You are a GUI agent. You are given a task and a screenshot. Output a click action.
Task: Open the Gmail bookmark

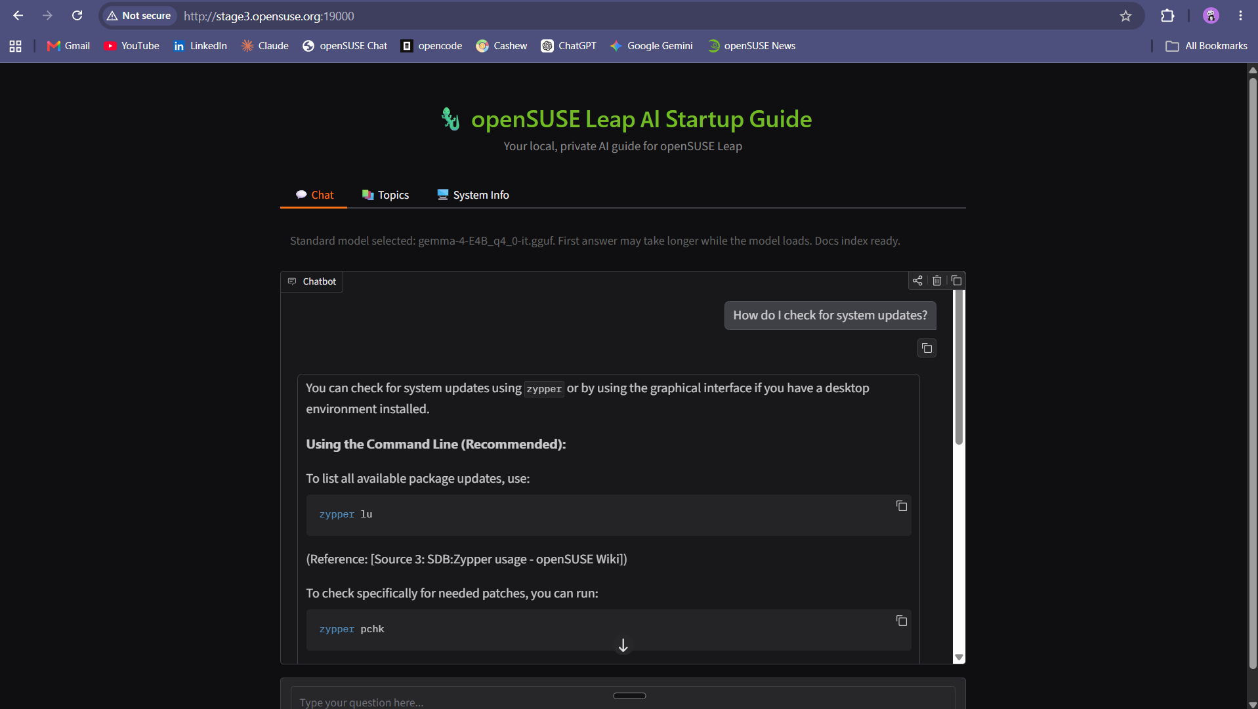(x=69, y=46)
